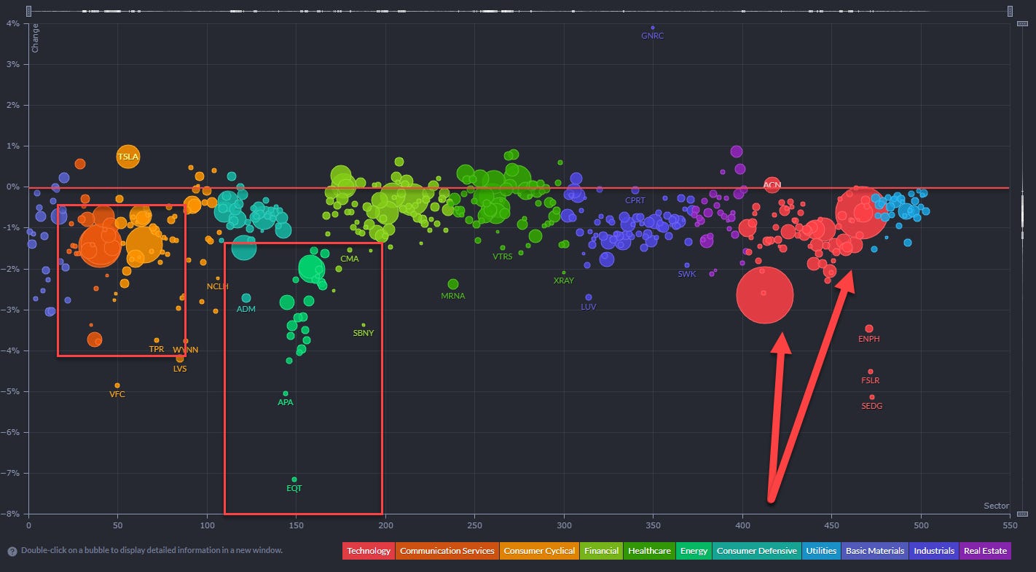Click the ENPH bubble
The image size is (1036, 572).
868,329
